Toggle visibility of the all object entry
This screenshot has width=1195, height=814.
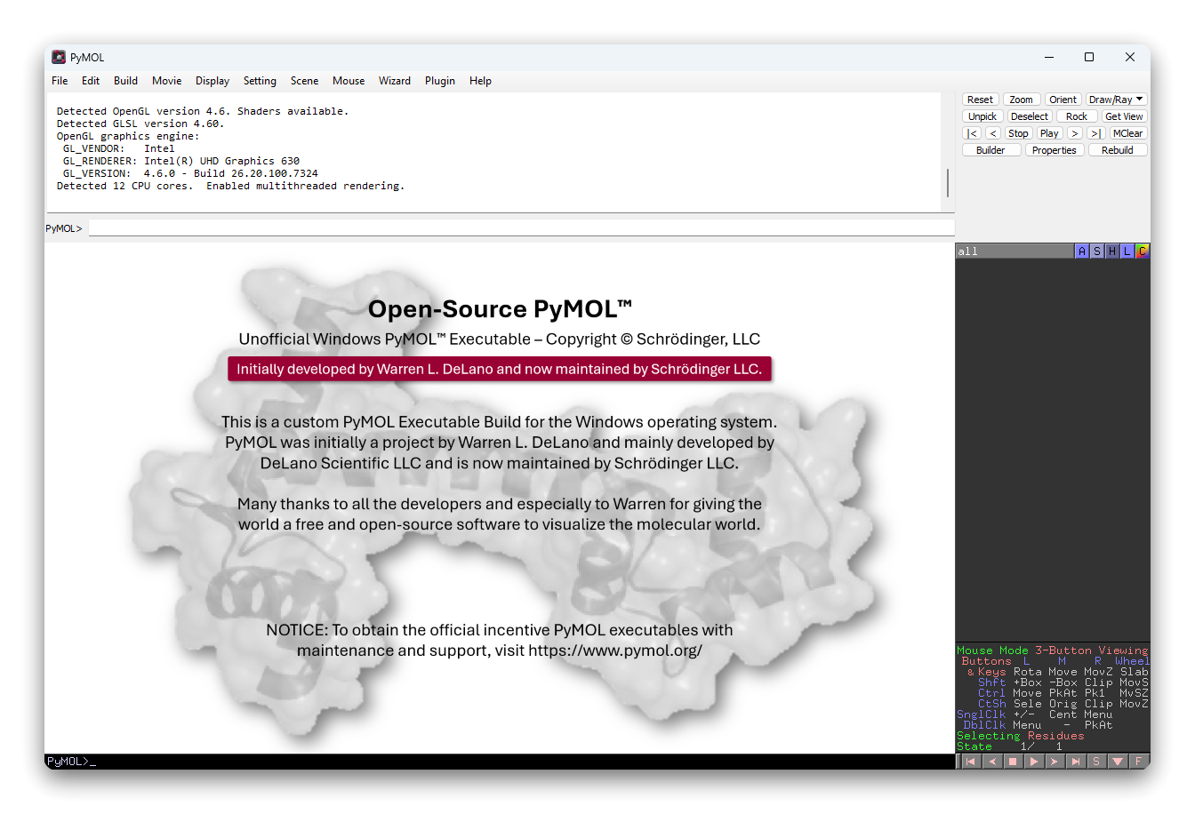pos(1015,251)
